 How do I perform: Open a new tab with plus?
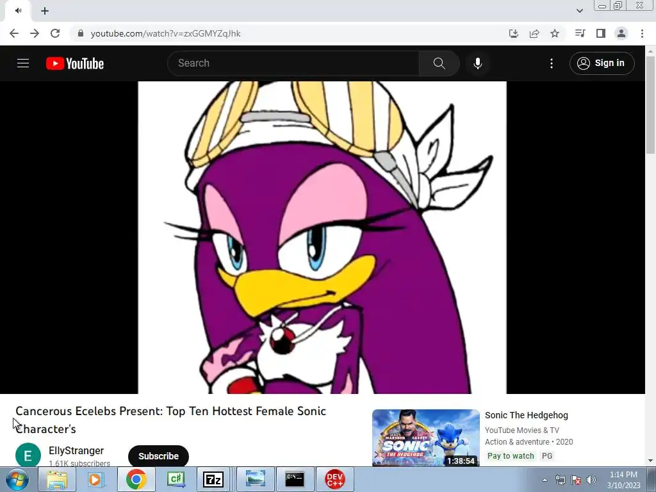45,11
